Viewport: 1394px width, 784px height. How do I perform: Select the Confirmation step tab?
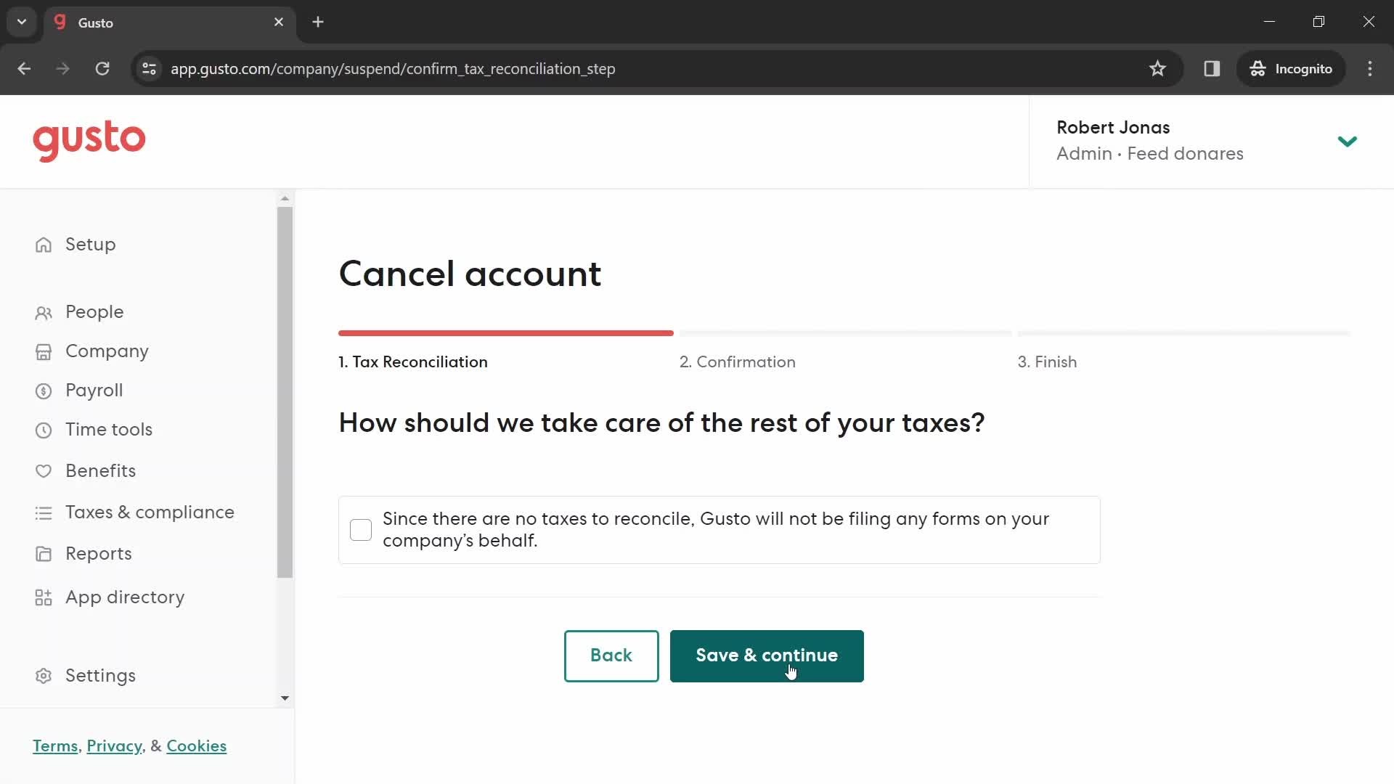pos(737,362)
